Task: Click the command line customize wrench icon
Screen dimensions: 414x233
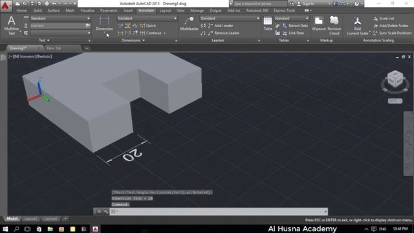Action: (106, 212)
